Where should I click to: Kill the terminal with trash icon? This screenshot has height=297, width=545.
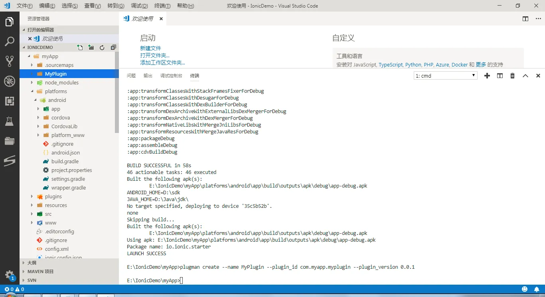(513, 76)
